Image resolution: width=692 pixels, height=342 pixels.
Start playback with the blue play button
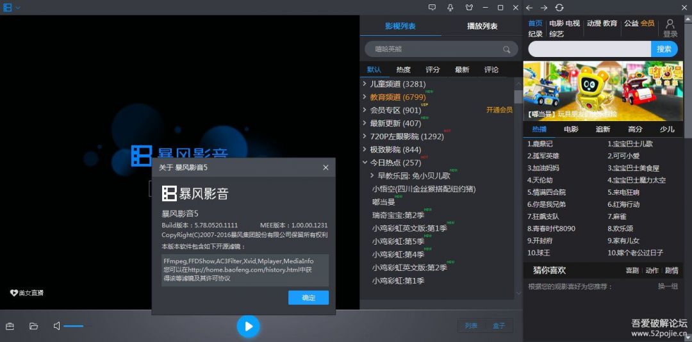click(x=249, y=327)
